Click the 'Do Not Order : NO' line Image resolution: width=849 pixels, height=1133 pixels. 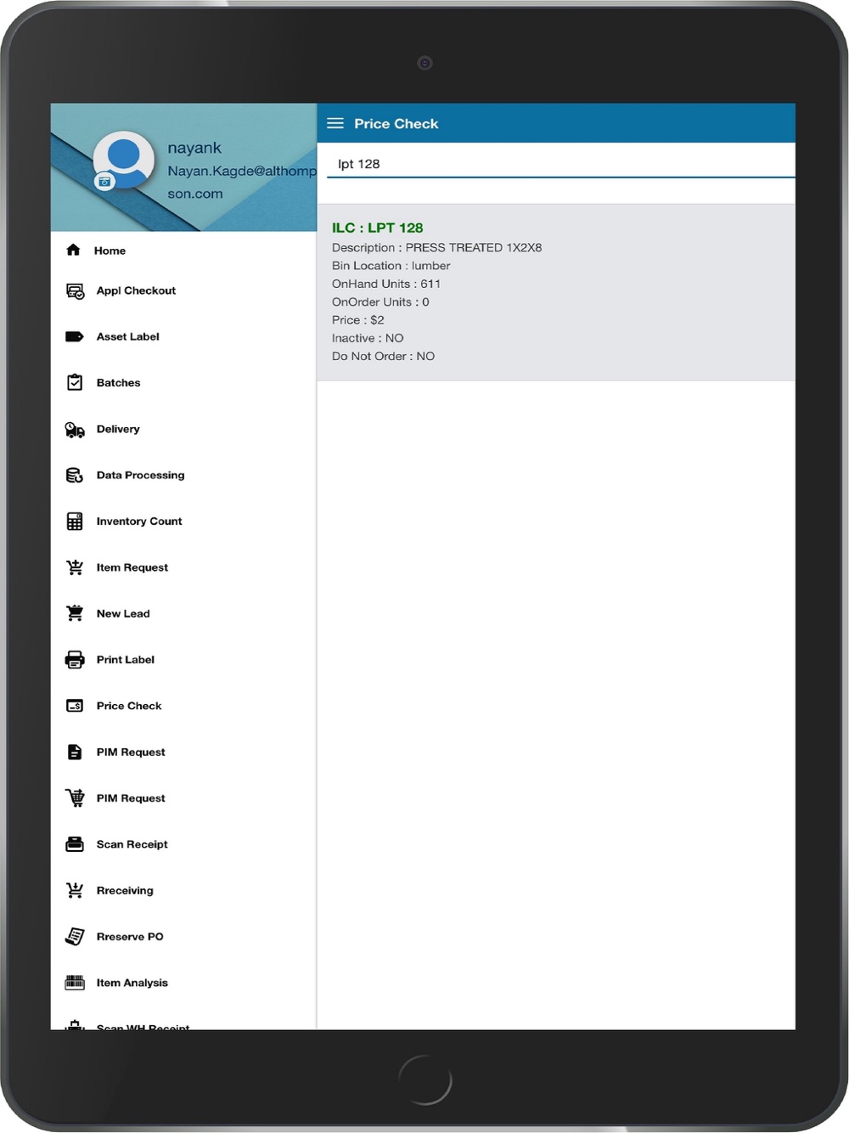coord(383,356)
